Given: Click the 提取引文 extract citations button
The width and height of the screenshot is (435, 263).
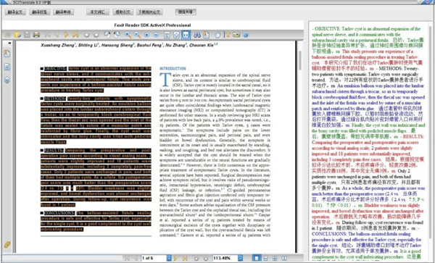Looking at the screenshot, I should (x=123, y=12).
